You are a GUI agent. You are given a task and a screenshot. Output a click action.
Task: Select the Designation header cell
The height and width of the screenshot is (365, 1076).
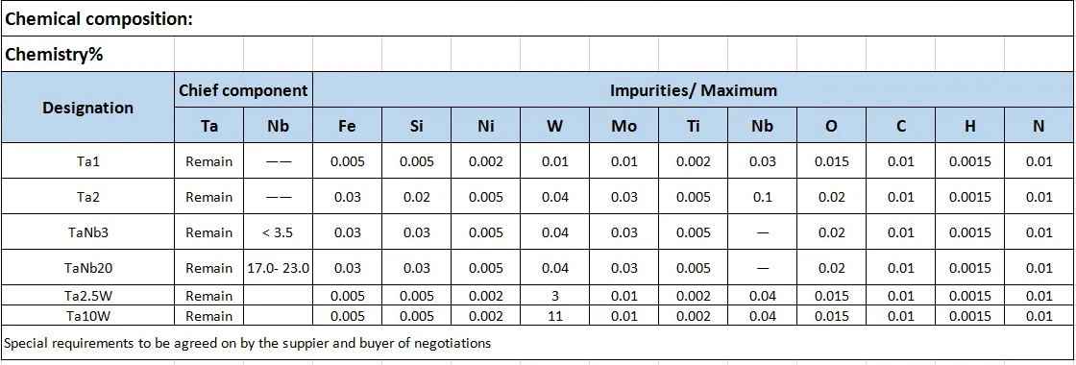[x=87, y=108]
